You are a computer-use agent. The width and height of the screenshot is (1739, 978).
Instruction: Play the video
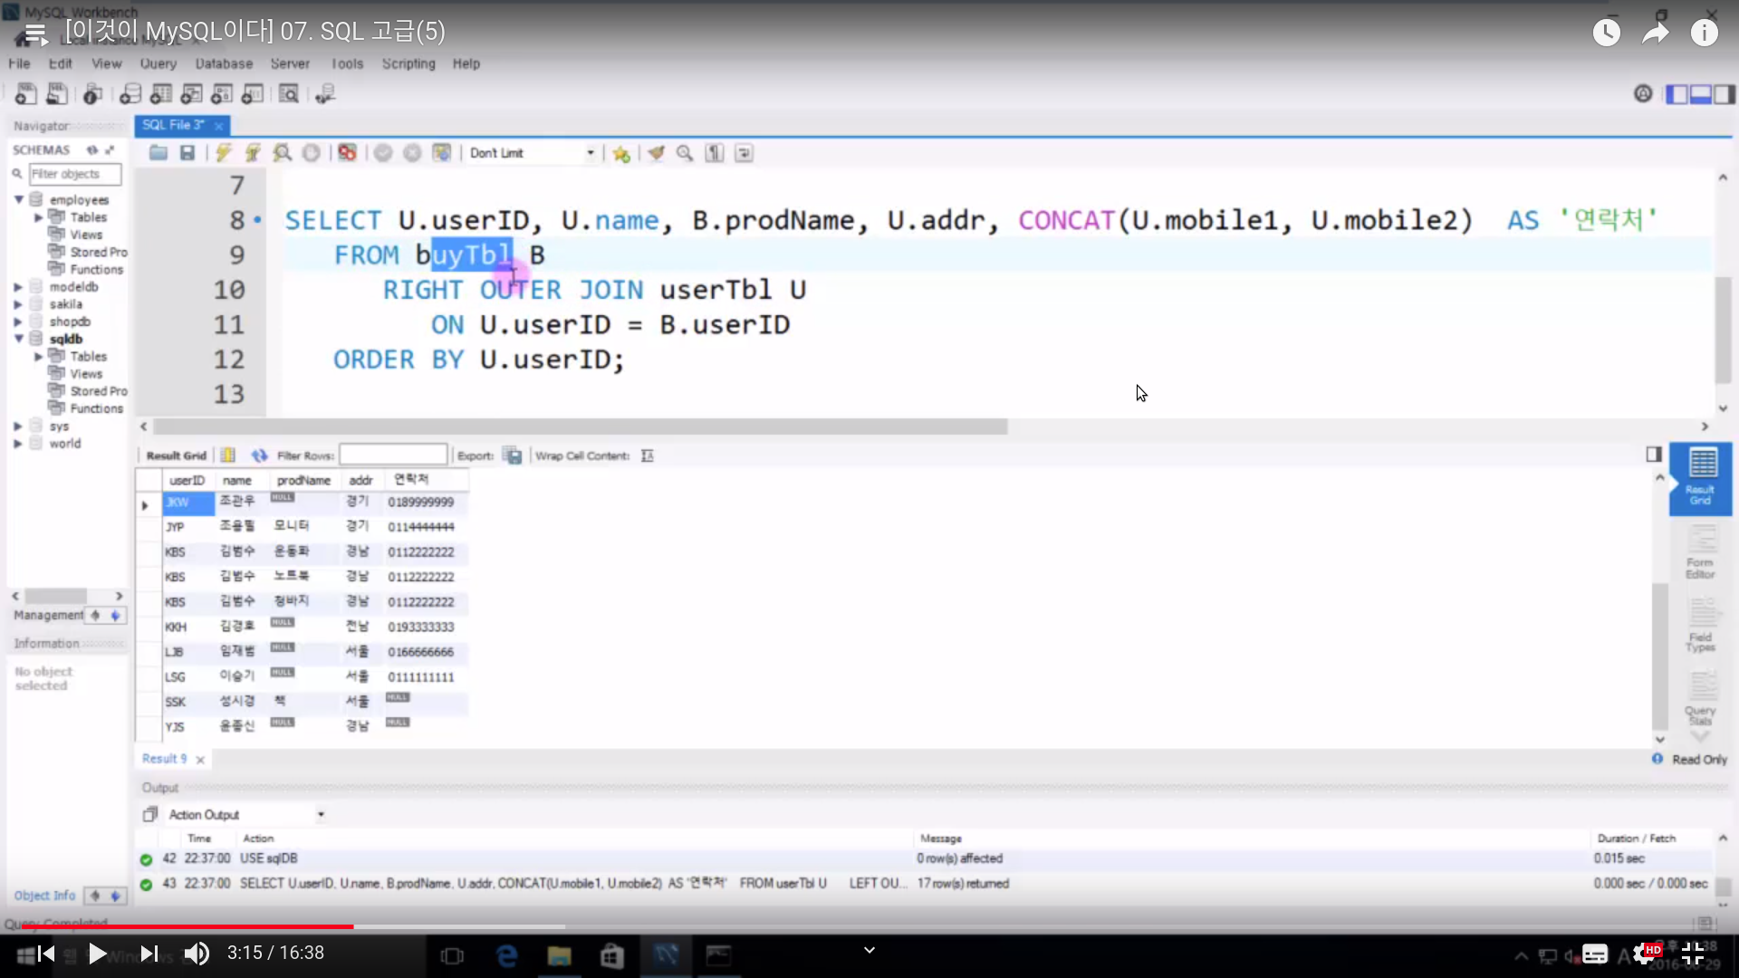(x=97, y=953)
